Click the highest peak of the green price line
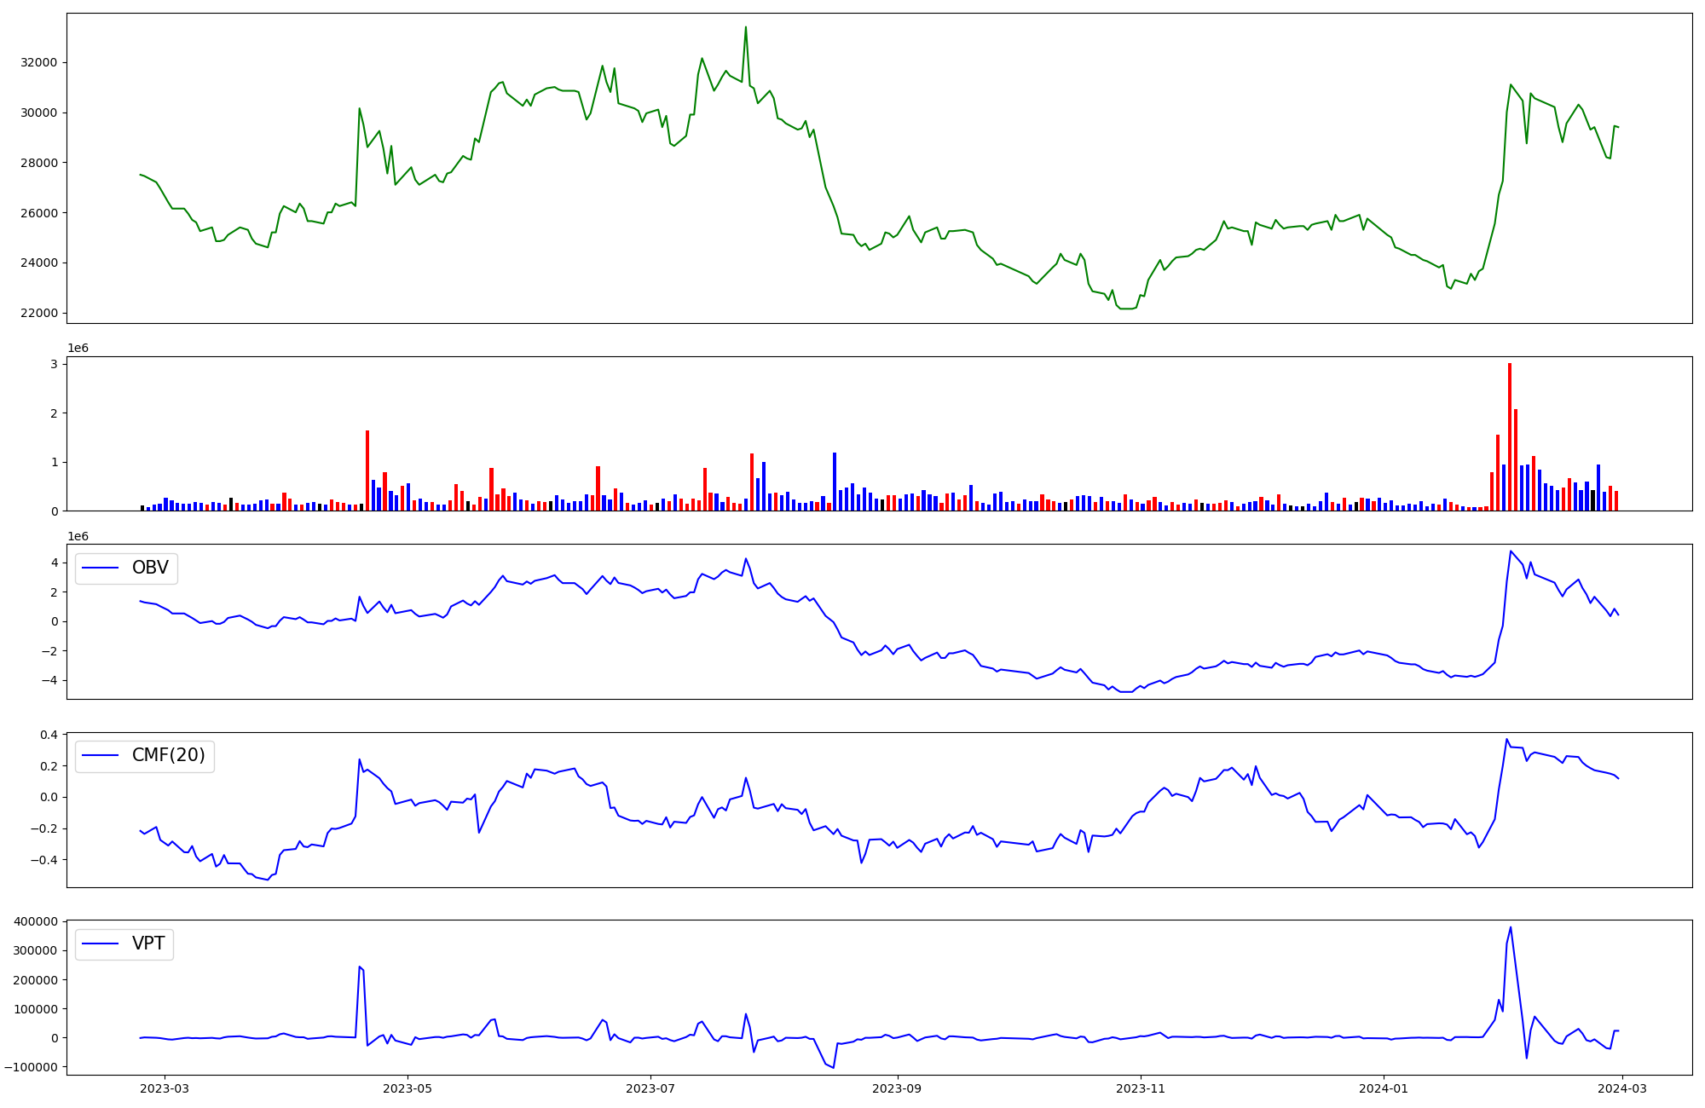Screen dimensions: 1705x1108 pyautogui.click(x=745, y=28)
